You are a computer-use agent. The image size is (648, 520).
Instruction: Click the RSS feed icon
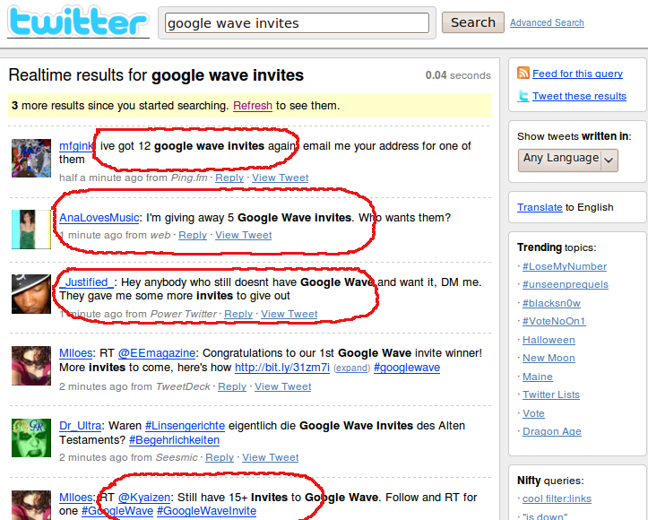coord(523,74)
